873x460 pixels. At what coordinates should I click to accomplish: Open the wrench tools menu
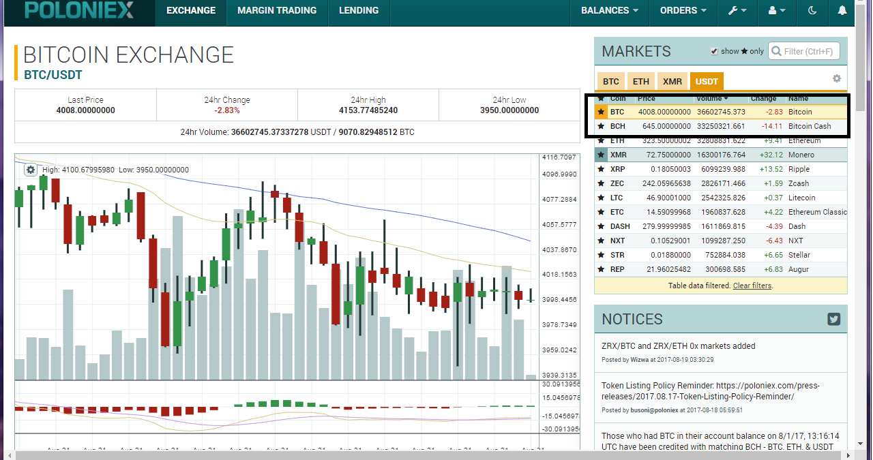(x=738, y=10)
